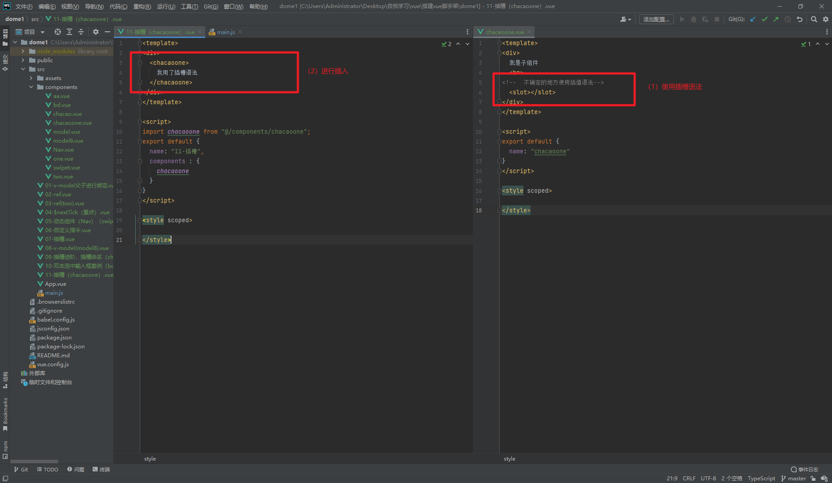Open the 运行(U) menu

click(x=166, y=6)
